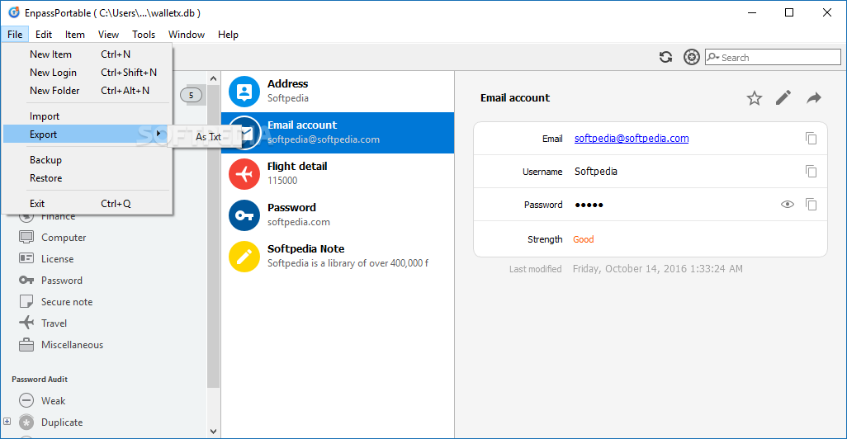
Task: Open the Export submenu arrow
Action: (159, 134)
